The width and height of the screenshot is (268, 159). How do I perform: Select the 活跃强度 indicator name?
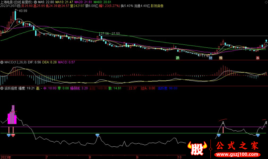[10, 89]
